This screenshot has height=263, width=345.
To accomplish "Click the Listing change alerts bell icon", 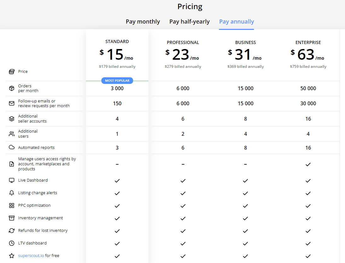I will (x=12, y=193).
